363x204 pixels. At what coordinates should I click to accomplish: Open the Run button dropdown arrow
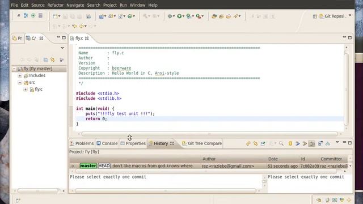point(183,16)
